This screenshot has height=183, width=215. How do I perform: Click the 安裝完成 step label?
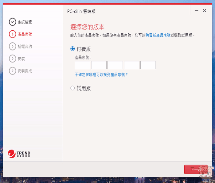click(x=25, y=71)
